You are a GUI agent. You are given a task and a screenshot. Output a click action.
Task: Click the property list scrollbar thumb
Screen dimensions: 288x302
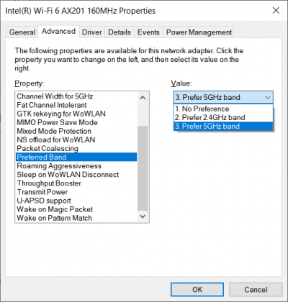[143, 168]
